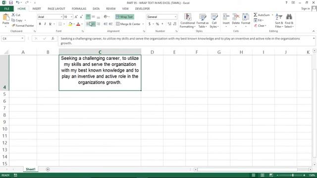The height and width of the screenshot is (178, 317).
Task: Open the Cell Styles gallery
Action: tap(214, 21)
